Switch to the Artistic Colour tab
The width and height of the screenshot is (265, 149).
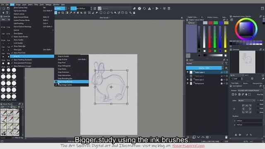click(x=213, y=17)
